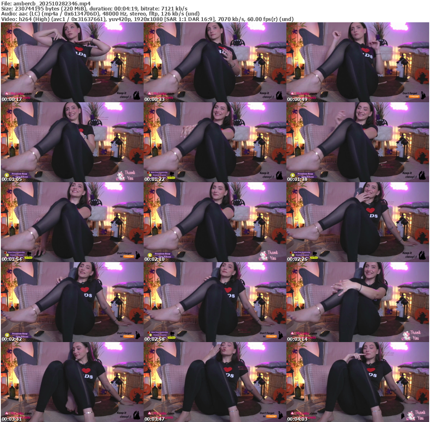Image resolution: width=430 pixels, height=422 pixels.
Task: Open the thumbnail at timestamp 00:00:17
Action: (x=72, y=62)
